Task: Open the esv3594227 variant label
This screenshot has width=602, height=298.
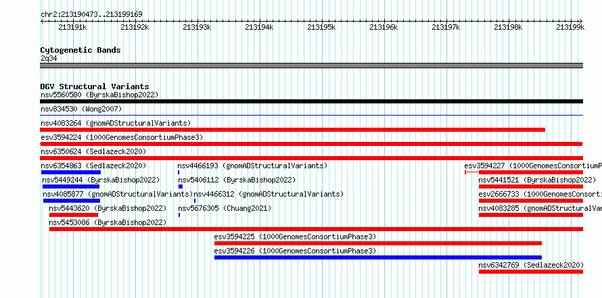Action: tap(533, 166)
